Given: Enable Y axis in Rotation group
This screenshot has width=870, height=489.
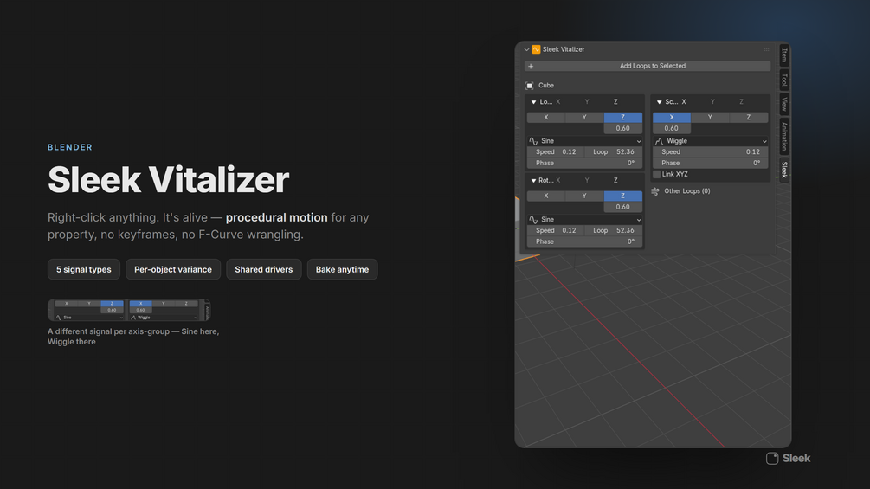Looking at the screenshot, I should [x=584, y=196].
